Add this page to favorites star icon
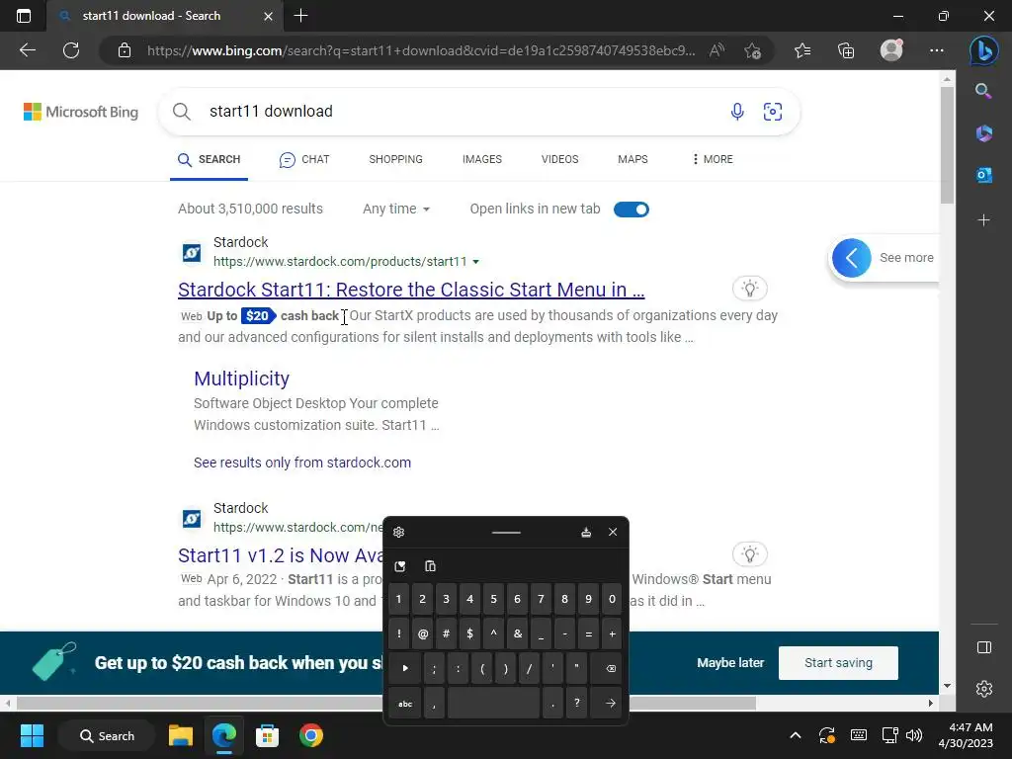This screenshot has height=759, width=1012. [x=752, y=50]
